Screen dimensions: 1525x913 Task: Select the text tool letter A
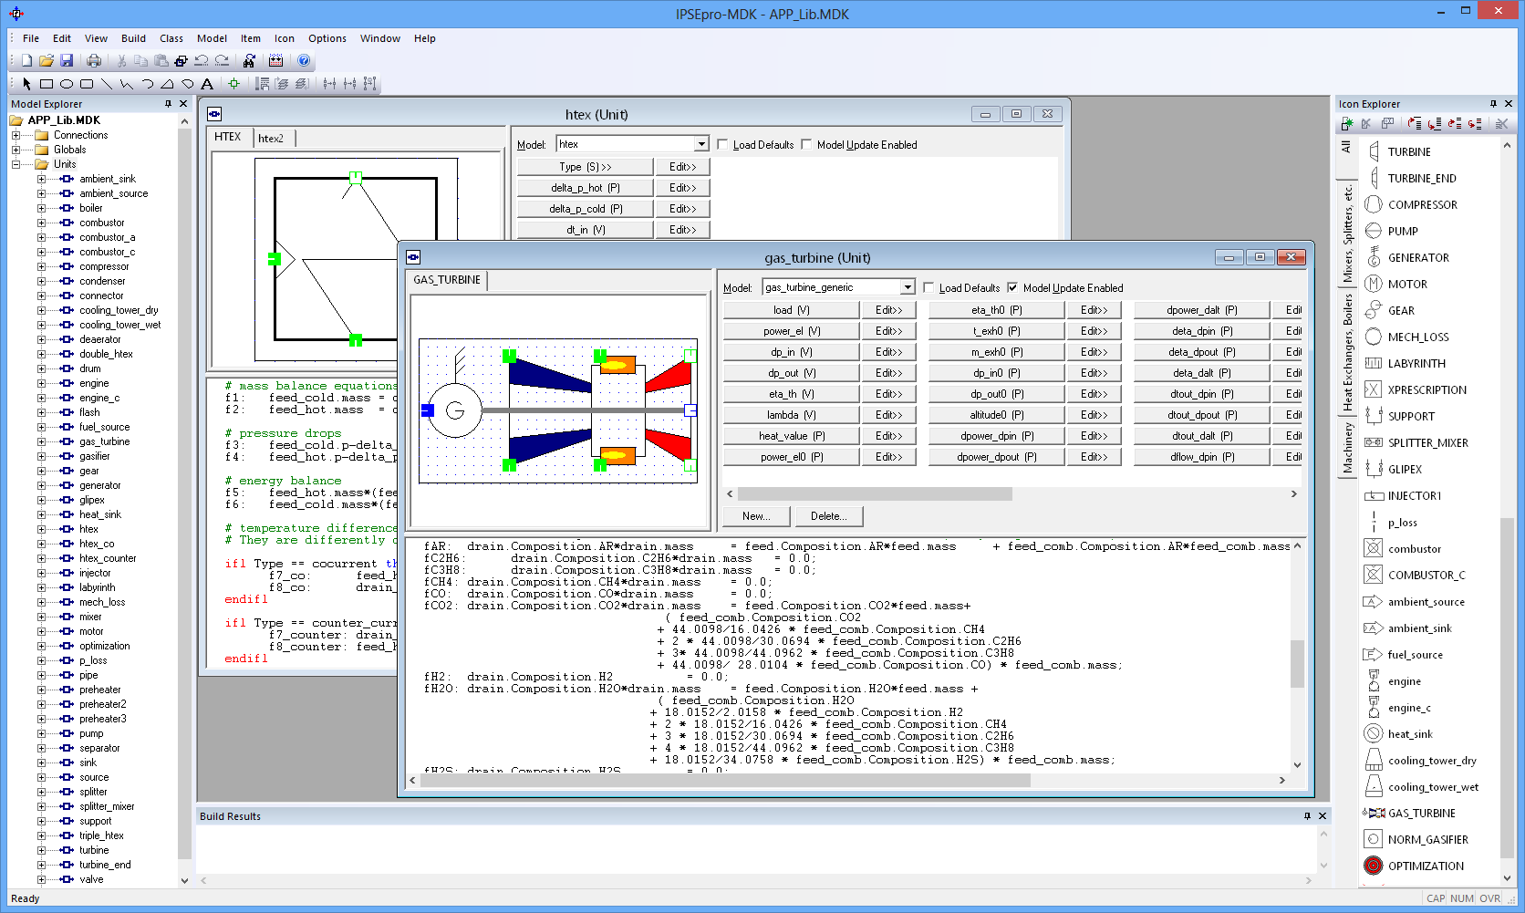(207, 84)
